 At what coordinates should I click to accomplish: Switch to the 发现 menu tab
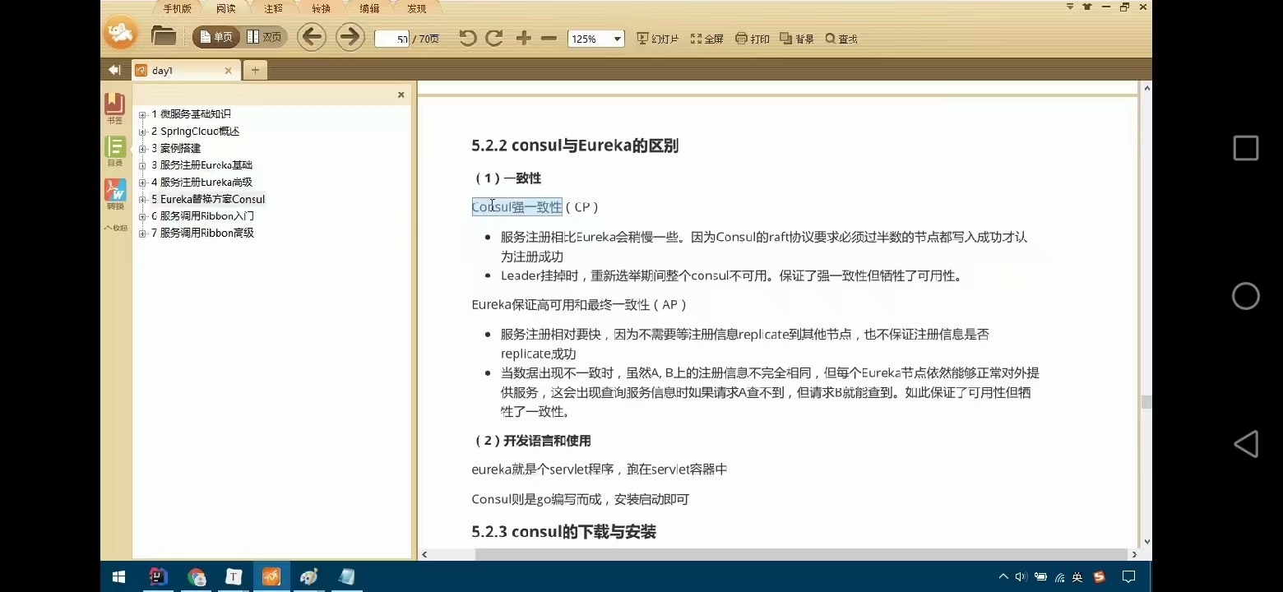pyautogui.click(x=417, y=9)
